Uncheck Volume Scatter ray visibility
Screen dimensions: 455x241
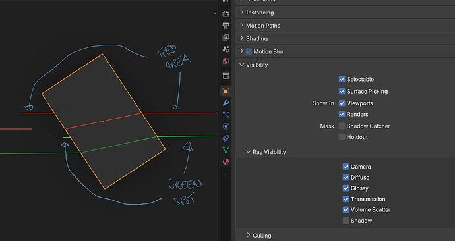pyautogui.click(x=346, y=209)
